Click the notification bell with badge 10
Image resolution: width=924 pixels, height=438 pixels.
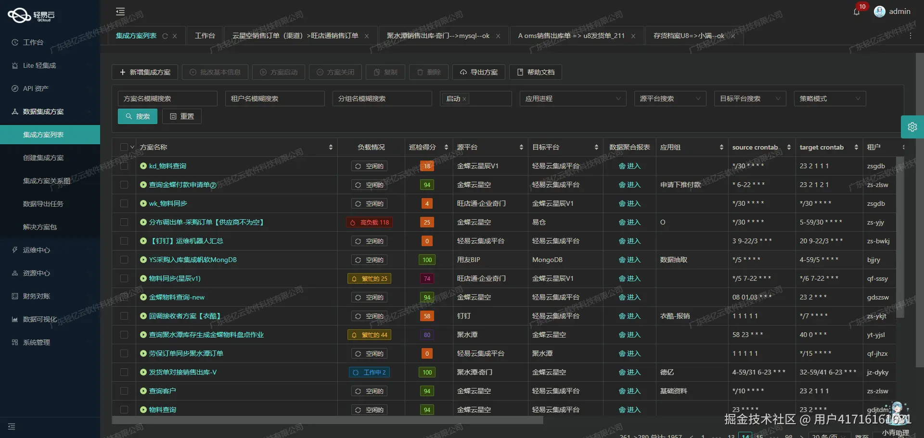(857, 12)
